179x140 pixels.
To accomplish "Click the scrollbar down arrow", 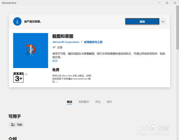I will point(178,139).
